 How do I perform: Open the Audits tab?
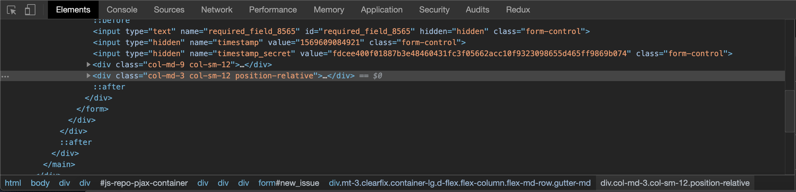click(x=478, y=10)
